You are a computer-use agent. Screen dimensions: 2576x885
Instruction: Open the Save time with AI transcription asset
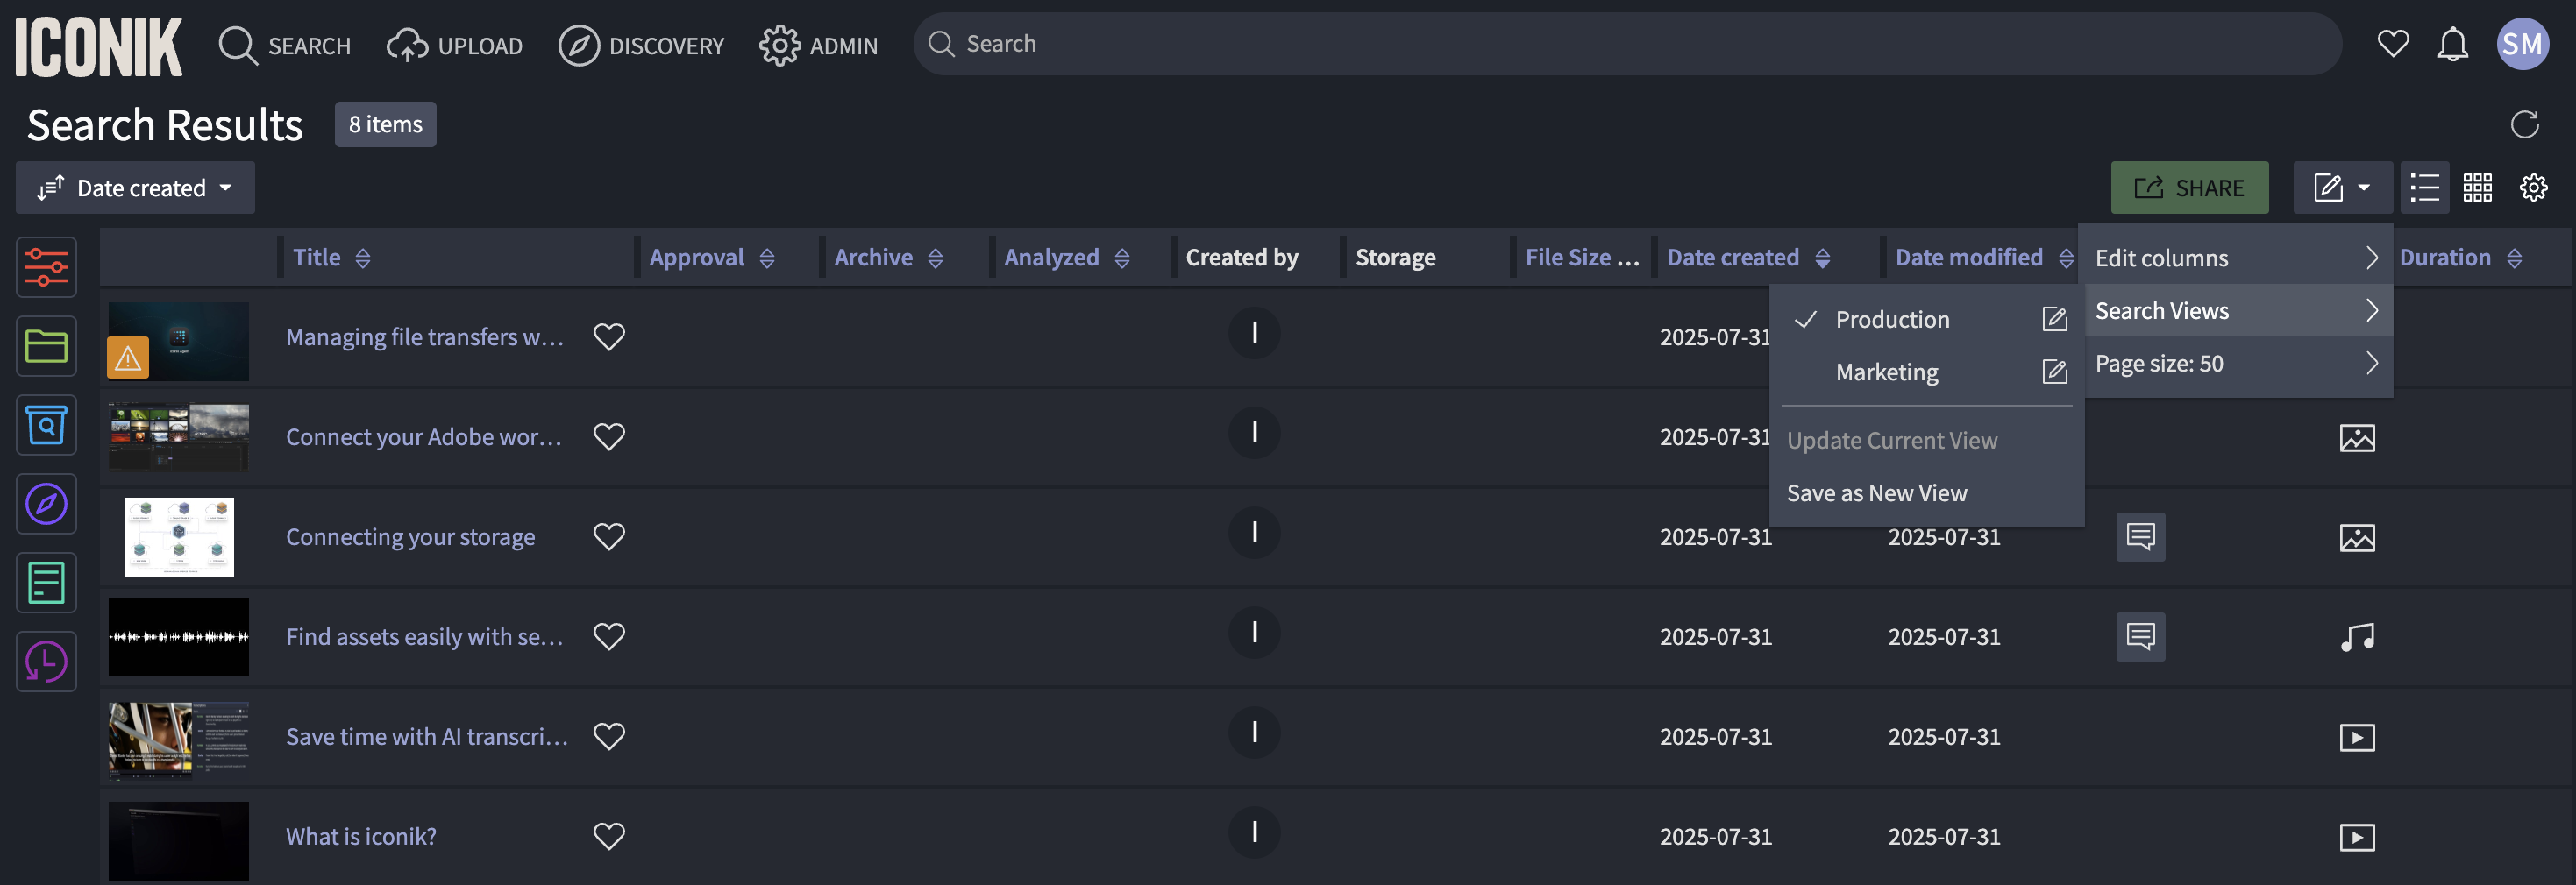(426, 736)
